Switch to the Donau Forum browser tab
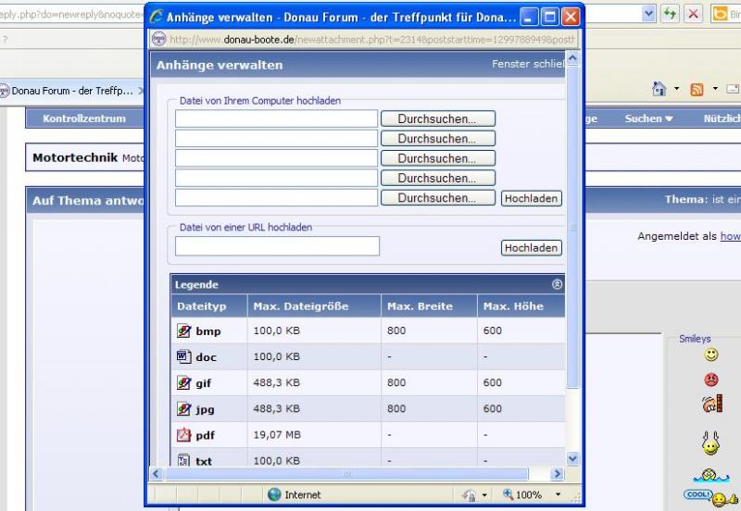This screenshot has width=741, height=511. point(69,91)
